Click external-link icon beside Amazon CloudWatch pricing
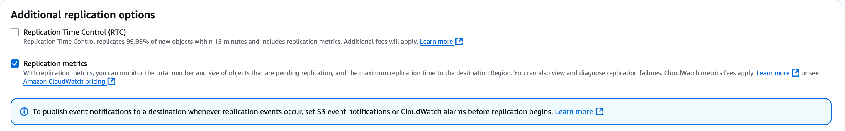Screen dimensions: 845x131 pyautogui.click(x=111, y=81)
